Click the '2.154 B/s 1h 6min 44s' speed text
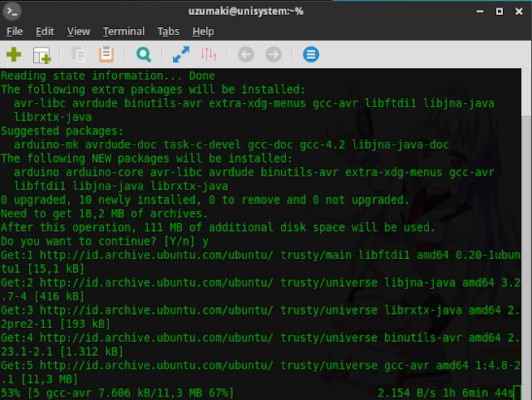Image resolution: width=532 pixels, height=400 pixels. click(x=446, y=393)
